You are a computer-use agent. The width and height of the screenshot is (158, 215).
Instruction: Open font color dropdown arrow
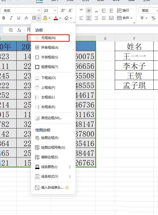click(60, 18)
